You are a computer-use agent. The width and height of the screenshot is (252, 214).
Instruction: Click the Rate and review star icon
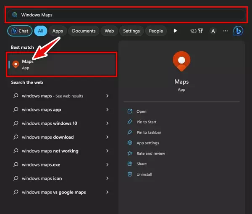[x=130, y=153]
